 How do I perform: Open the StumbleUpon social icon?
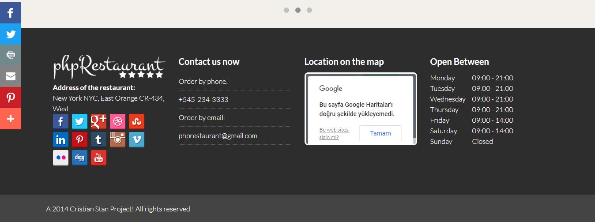(136, 121)
